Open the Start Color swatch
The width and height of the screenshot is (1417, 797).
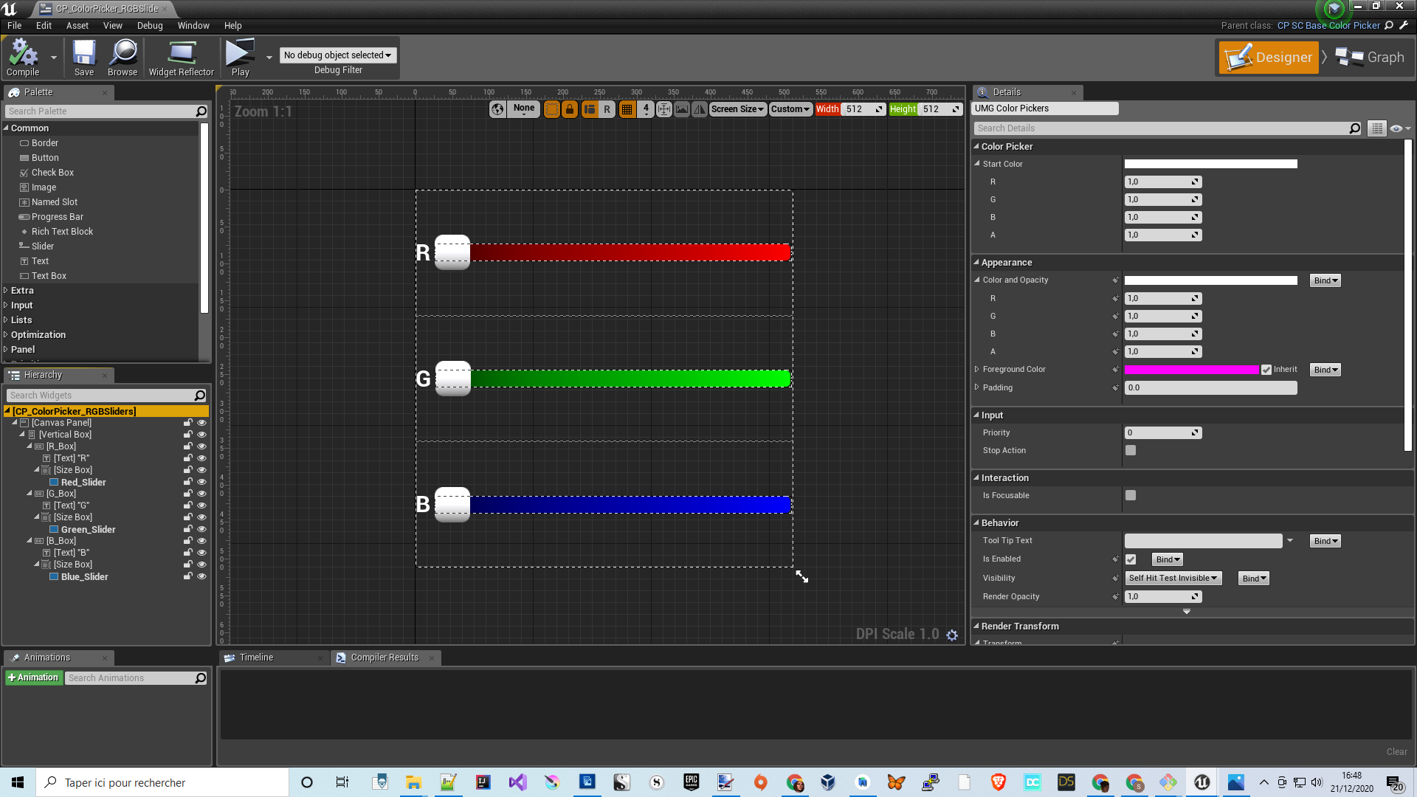[1210, 164]
